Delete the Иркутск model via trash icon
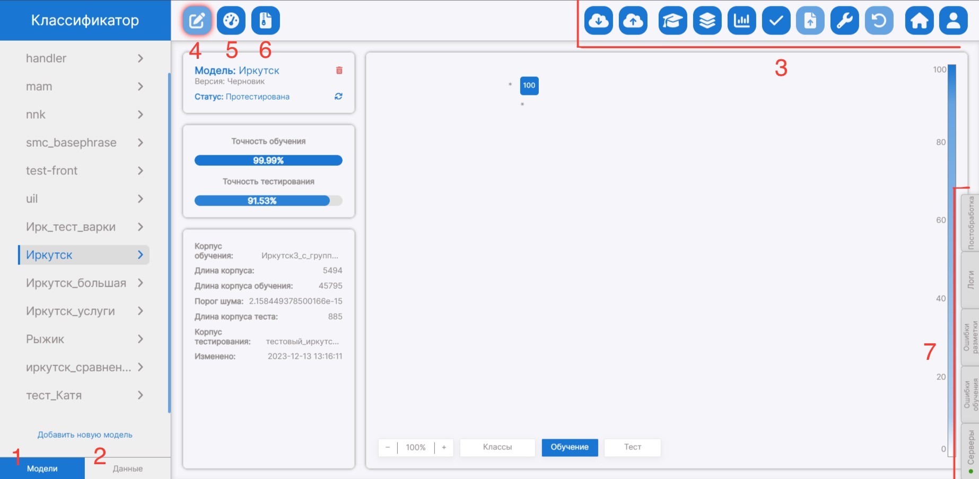This screenshot has height=479, width=979. coord(339,70)
